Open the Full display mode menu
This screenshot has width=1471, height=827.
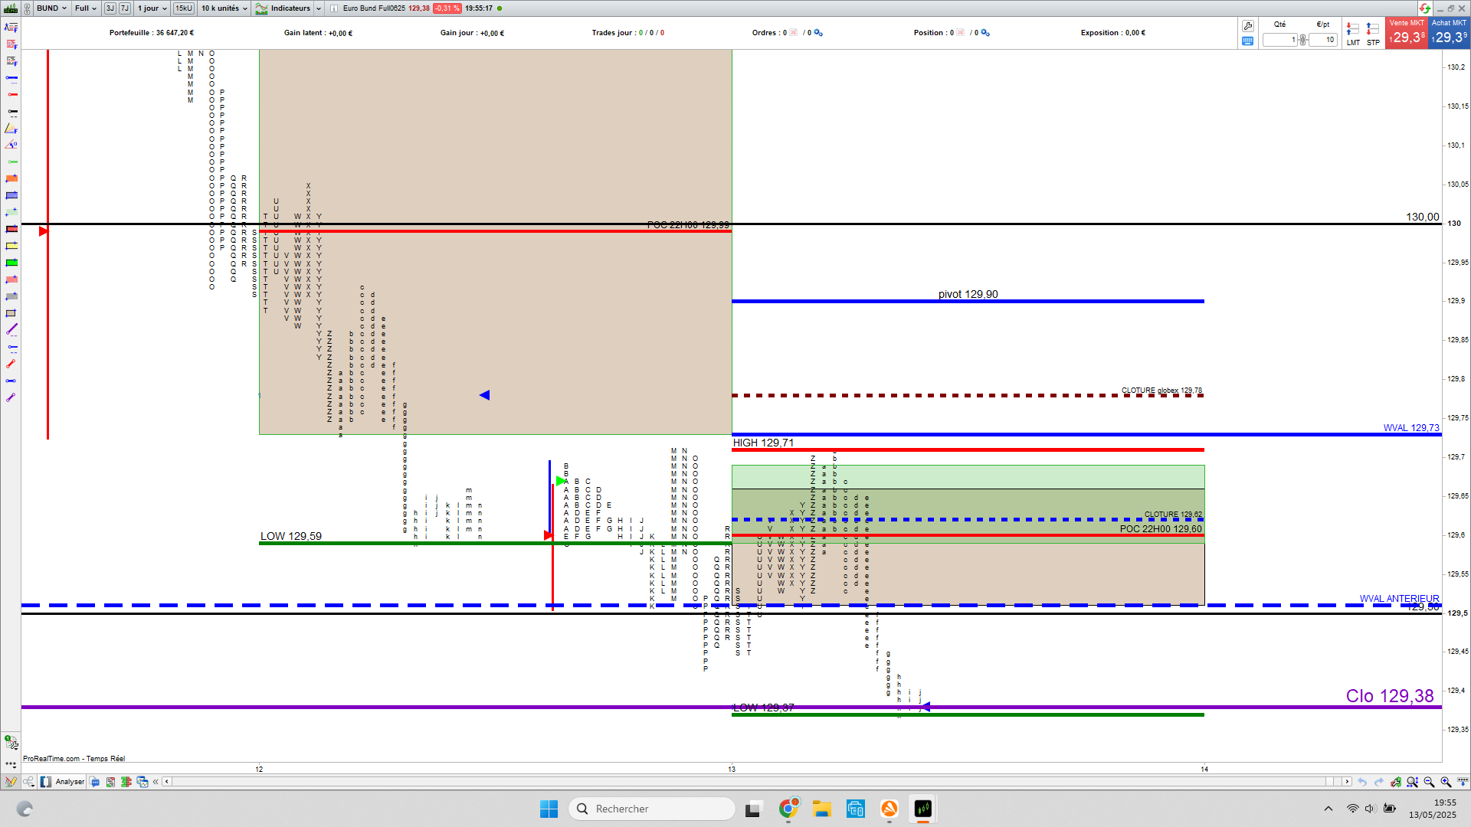click(x=85, y=8)
